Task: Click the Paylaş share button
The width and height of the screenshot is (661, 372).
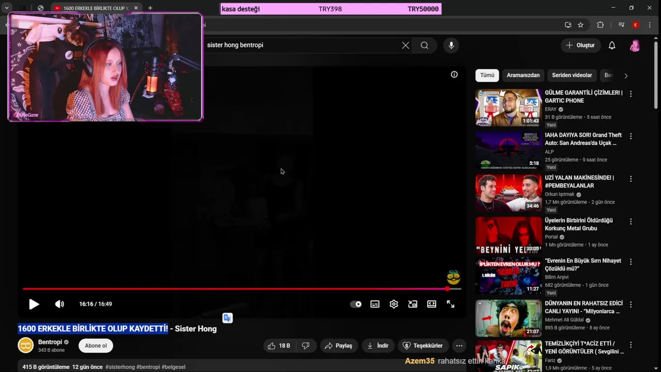Action: (339, 346)
